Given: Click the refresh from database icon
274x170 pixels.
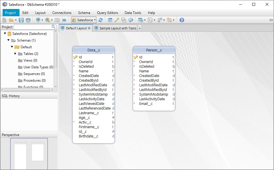Looking at the screenshot, I should [x=101, y=20].
